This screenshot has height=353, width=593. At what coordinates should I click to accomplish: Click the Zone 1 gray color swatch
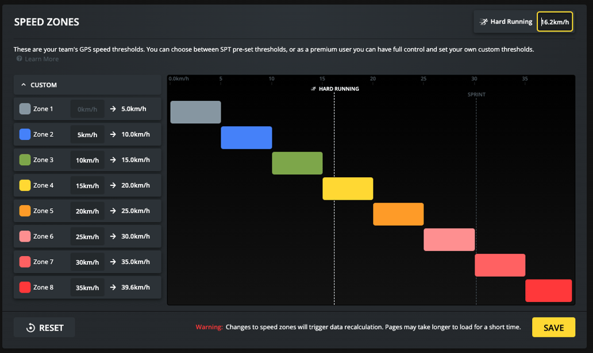pyautogui.click(x=25, y=109)
